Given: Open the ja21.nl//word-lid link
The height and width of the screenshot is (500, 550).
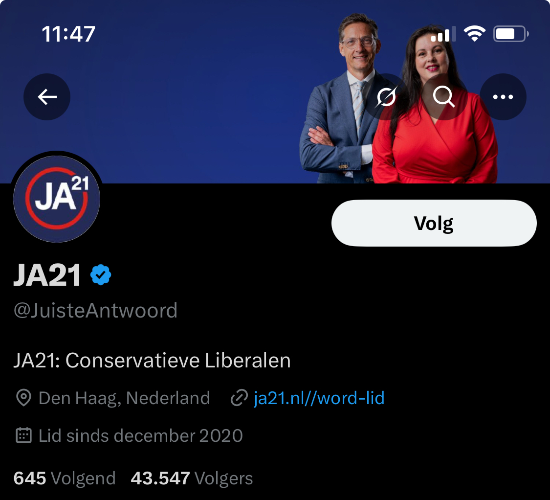Looking at the screenshot, I should 319,398.
